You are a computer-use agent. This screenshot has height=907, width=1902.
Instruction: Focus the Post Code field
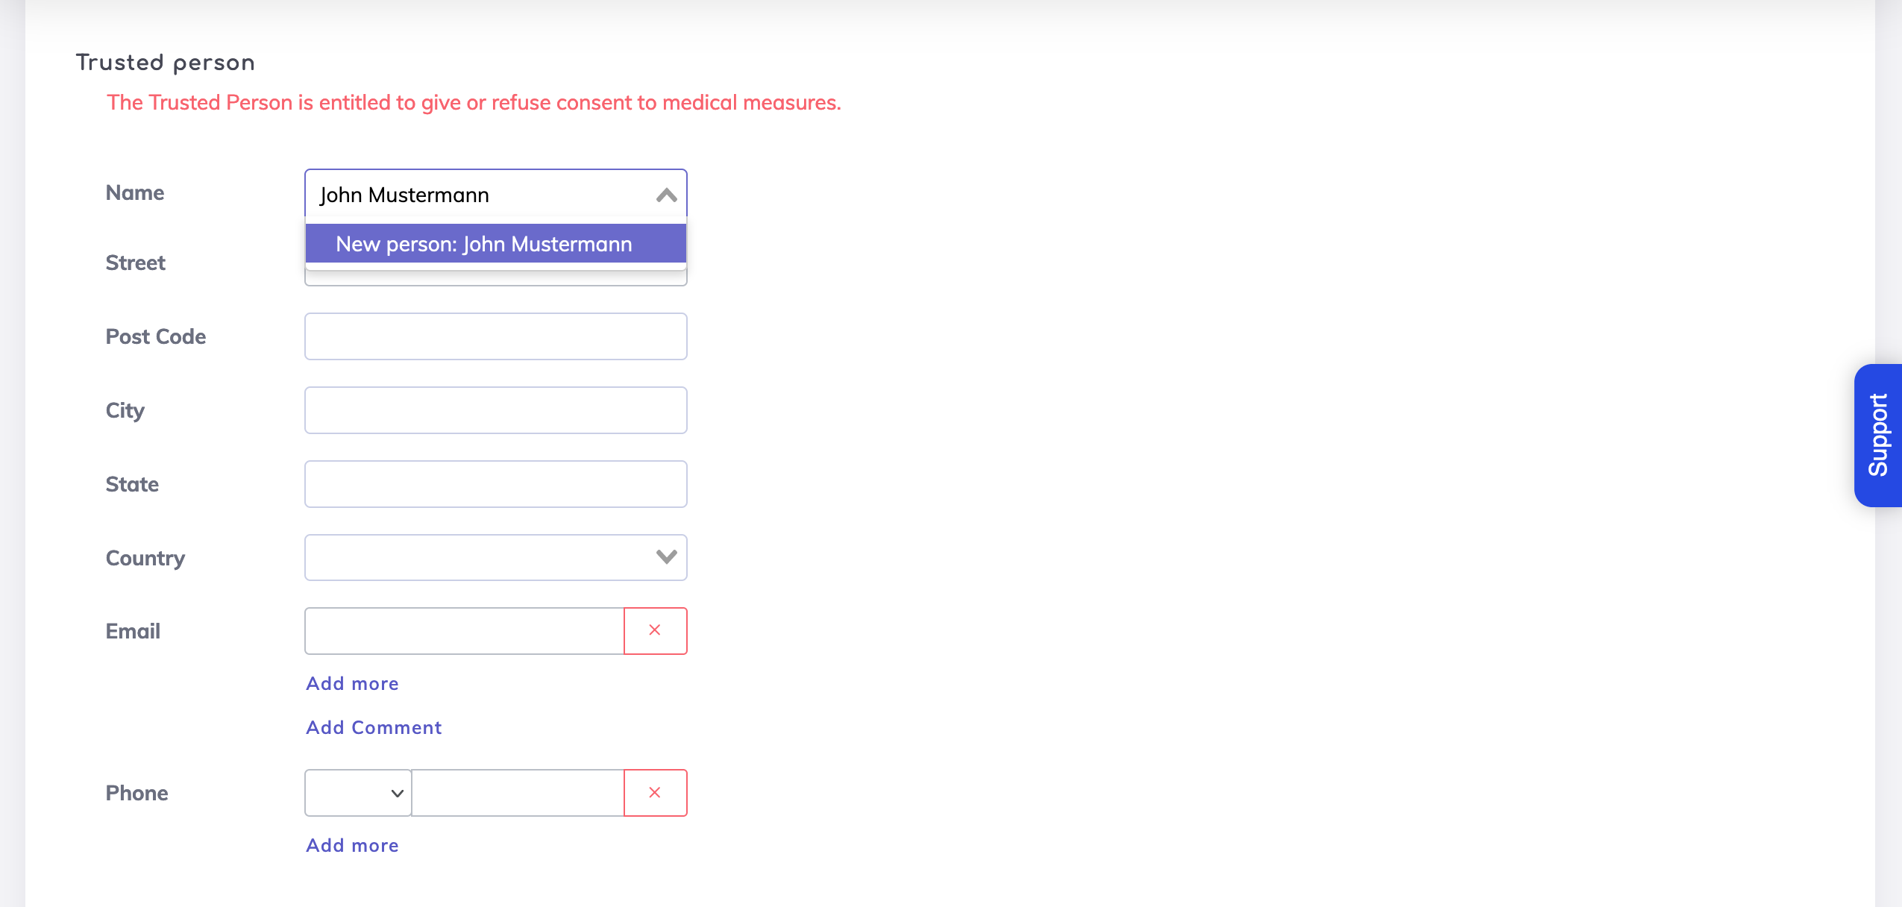coord(495,336)
